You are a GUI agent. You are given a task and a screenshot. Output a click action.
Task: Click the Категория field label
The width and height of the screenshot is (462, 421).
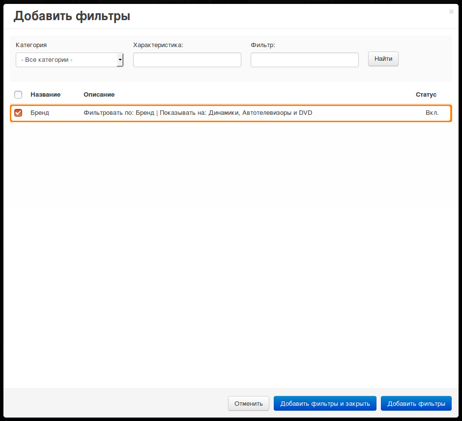coord(31,45)
